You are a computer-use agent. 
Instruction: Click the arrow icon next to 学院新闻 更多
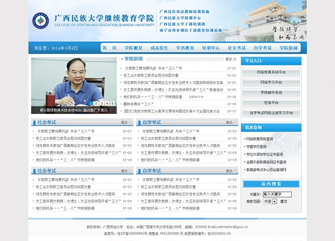tap(234, 59)
